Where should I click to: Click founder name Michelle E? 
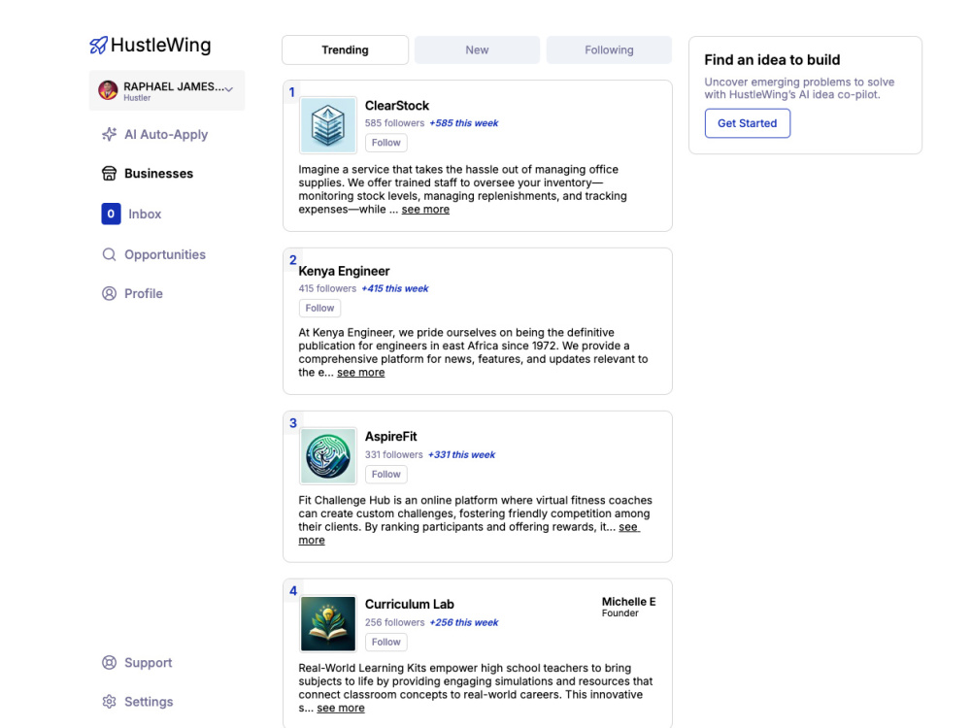(x=628, y=602)
